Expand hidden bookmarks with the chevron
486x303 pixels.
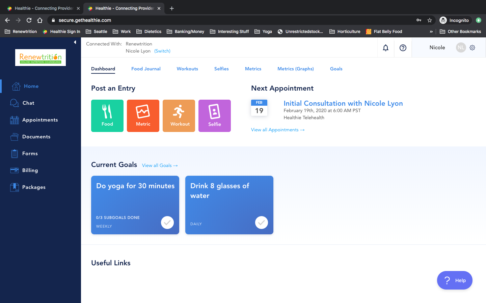click(431, 32)
